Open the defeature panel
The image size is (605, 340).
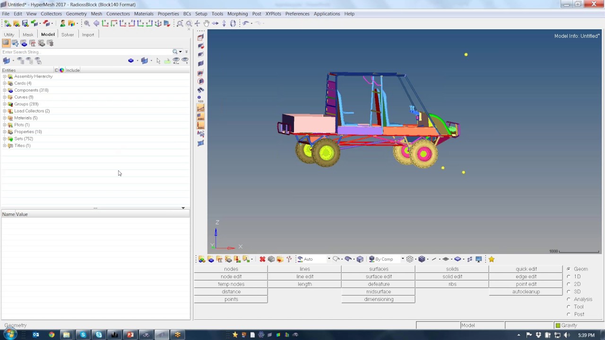click(x=379, y=284)
